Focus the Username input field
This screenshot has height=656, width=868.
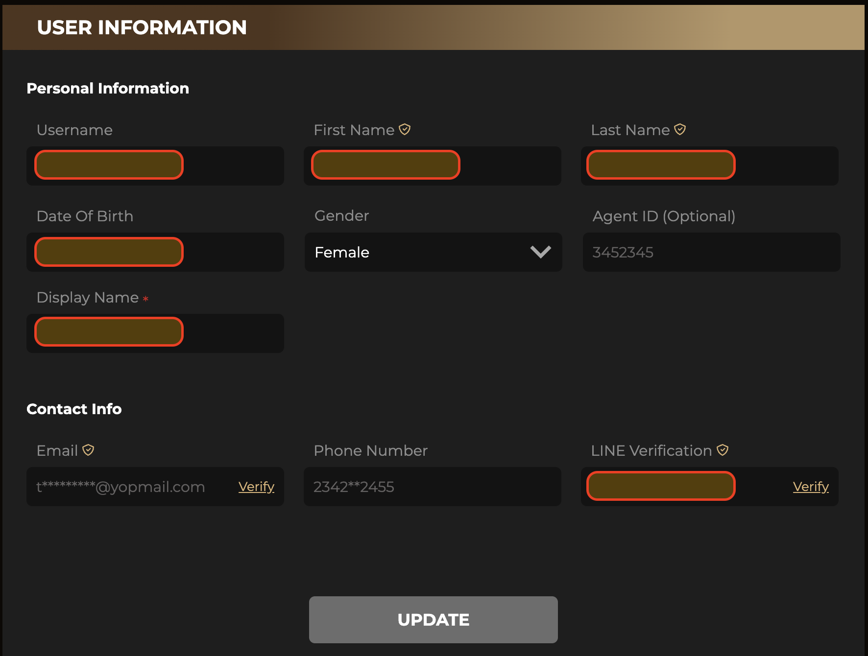(x=155, y=166)
